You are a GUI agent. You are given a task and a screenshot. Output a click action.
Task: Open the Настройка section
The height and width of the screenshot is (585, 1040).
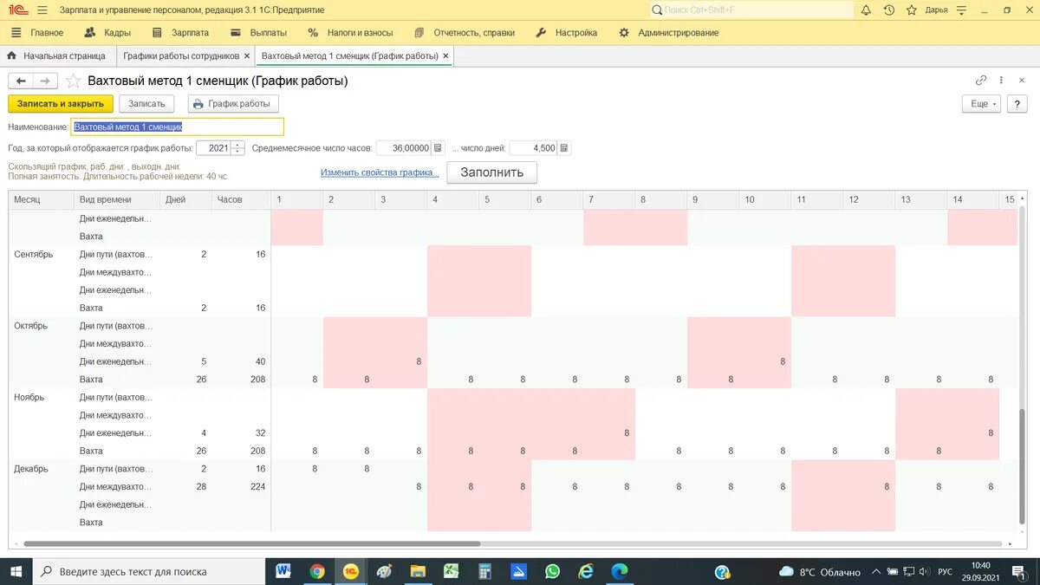point(567,33)
